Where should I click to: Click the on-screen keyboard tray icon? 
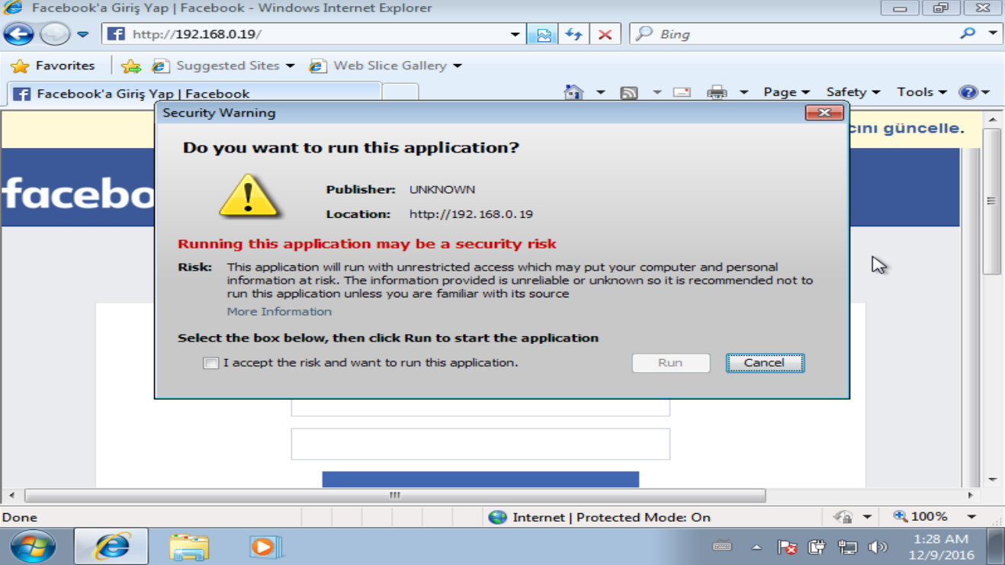722,546
